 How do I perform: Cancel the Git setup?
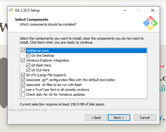(145, 118)
